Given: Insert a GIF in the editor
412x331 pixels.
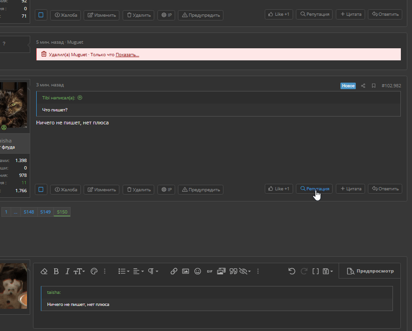Looking at the screenshot, I should 209,271.
